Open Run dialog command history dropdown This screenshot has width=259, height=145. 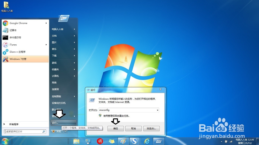pos(157,110)
